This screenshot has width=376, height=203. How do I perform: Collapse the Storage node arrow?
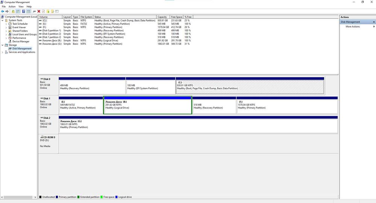(x=3, y=45)
